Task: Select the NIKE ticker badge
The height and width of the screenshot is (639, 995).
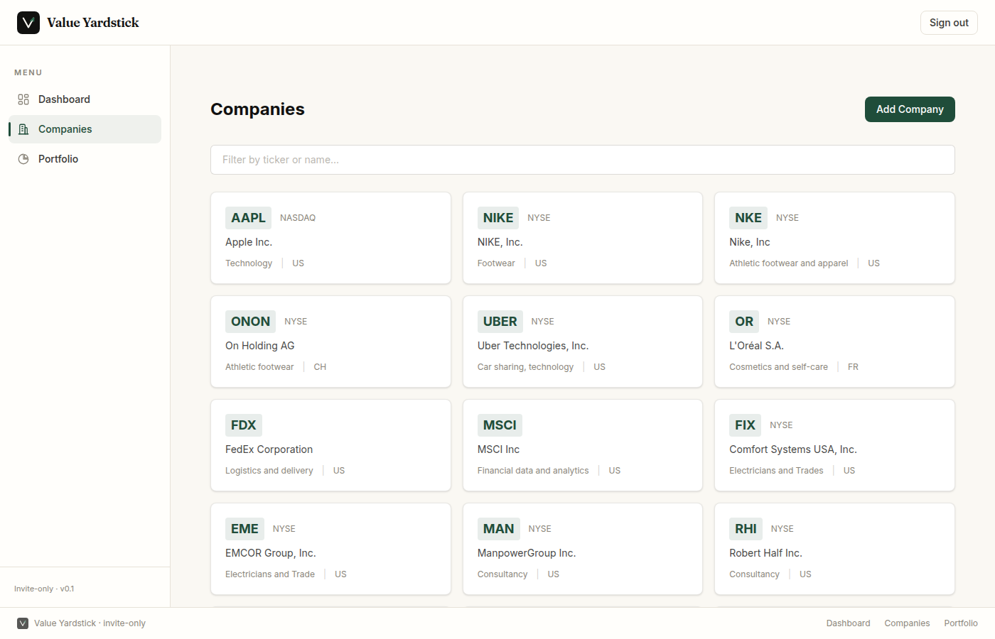Action: (x=498, y=218)
